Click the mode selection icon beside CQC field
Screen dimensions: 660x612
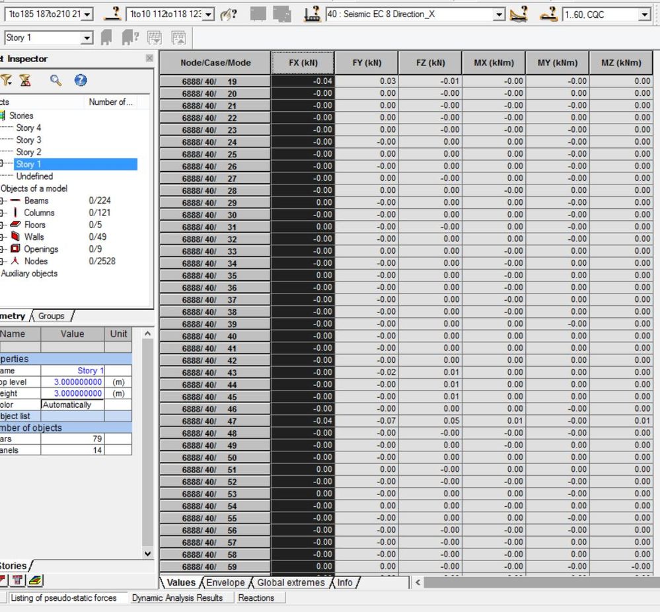[x=548, y=14]
